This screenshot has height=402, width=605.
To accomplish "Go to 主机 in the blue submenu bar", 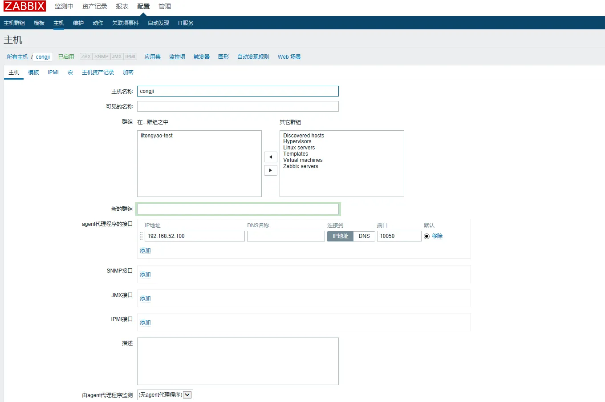I will point(59,23).
